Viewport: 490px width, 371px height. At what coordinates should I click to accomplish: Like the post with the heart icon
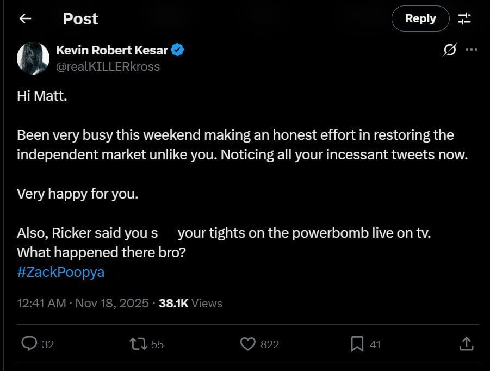click(249, 344)
